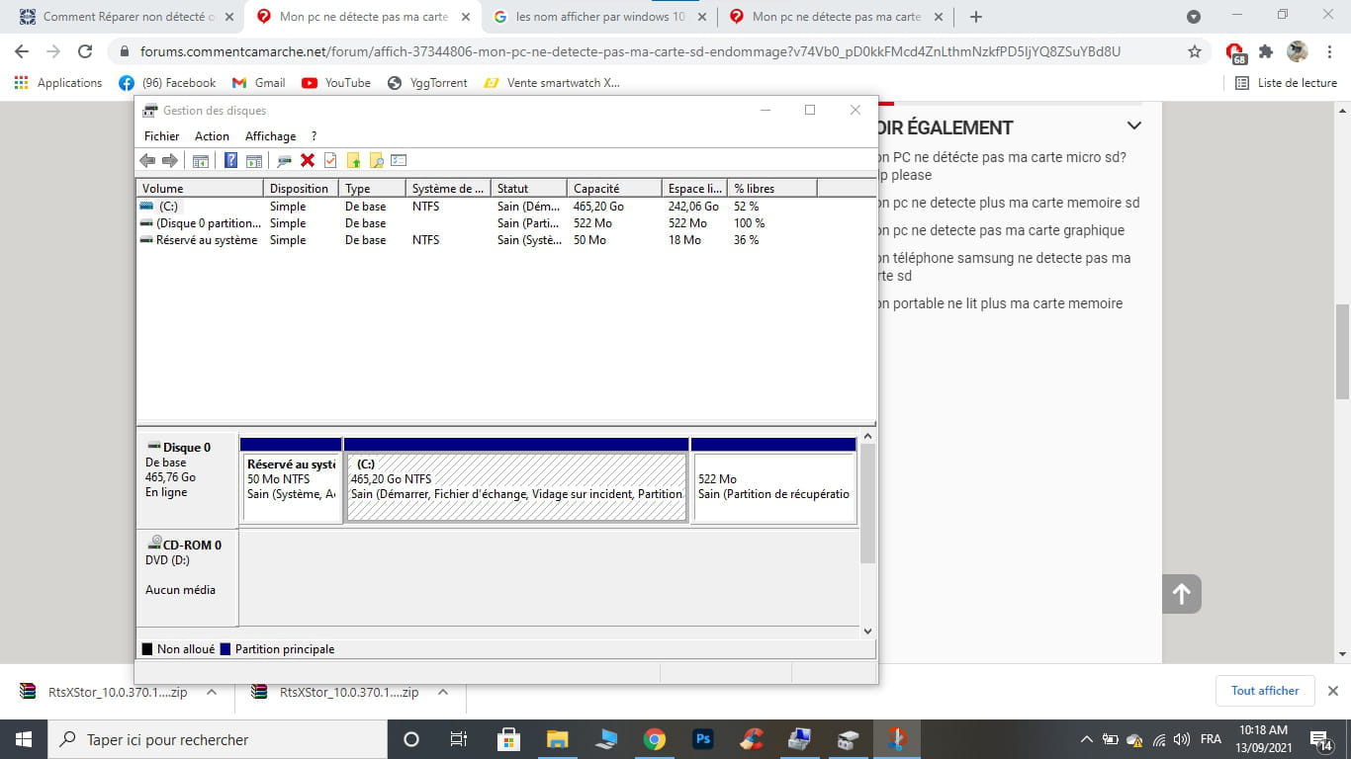Collapse the 'Voir également' section chevron
1351x759 pixels.
click(x=1134, y=126)
